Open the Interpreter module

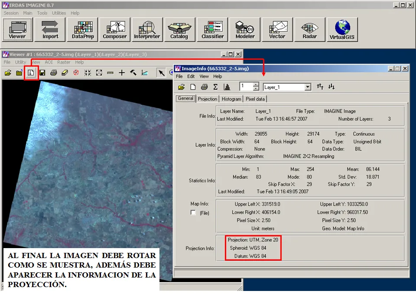147,29
